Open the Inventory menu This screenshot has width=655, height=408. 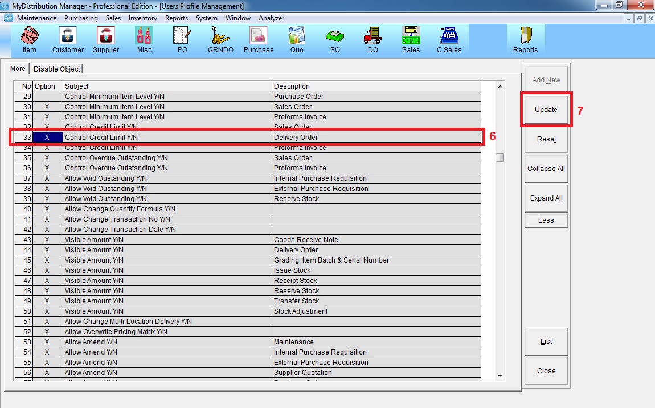[x=142, y=18]
